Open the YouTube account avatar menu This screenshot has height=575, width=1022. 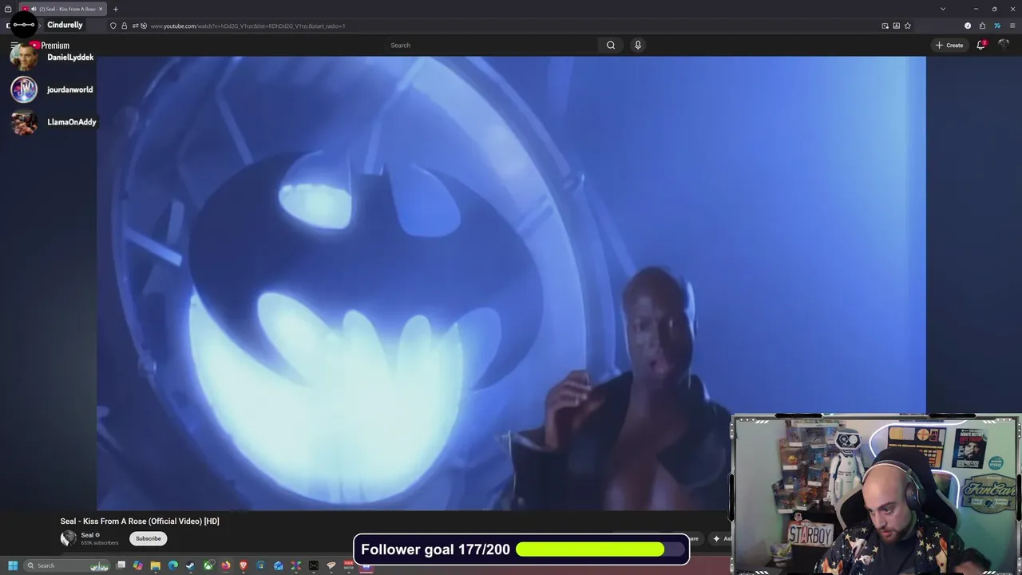pyautogui.click(x=1004, y=45)
